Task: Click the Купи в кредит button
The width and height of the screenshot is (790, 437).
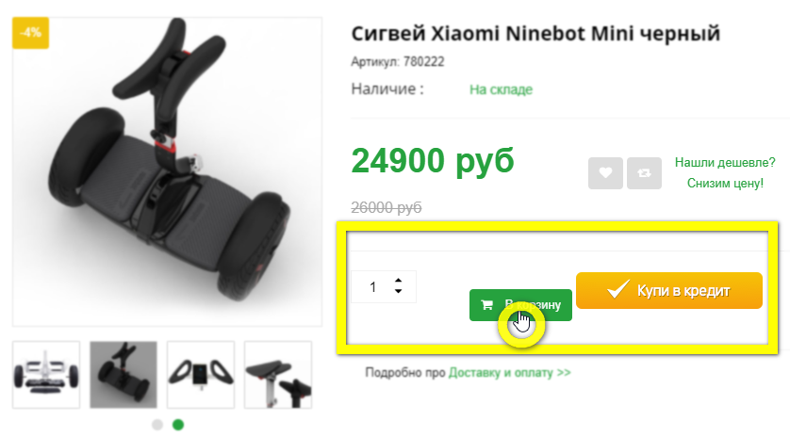Action: click(x=669, y=290)
